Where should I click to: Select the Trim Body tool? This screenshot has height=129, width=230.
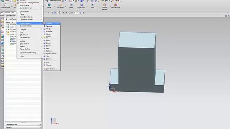point(60,6)
